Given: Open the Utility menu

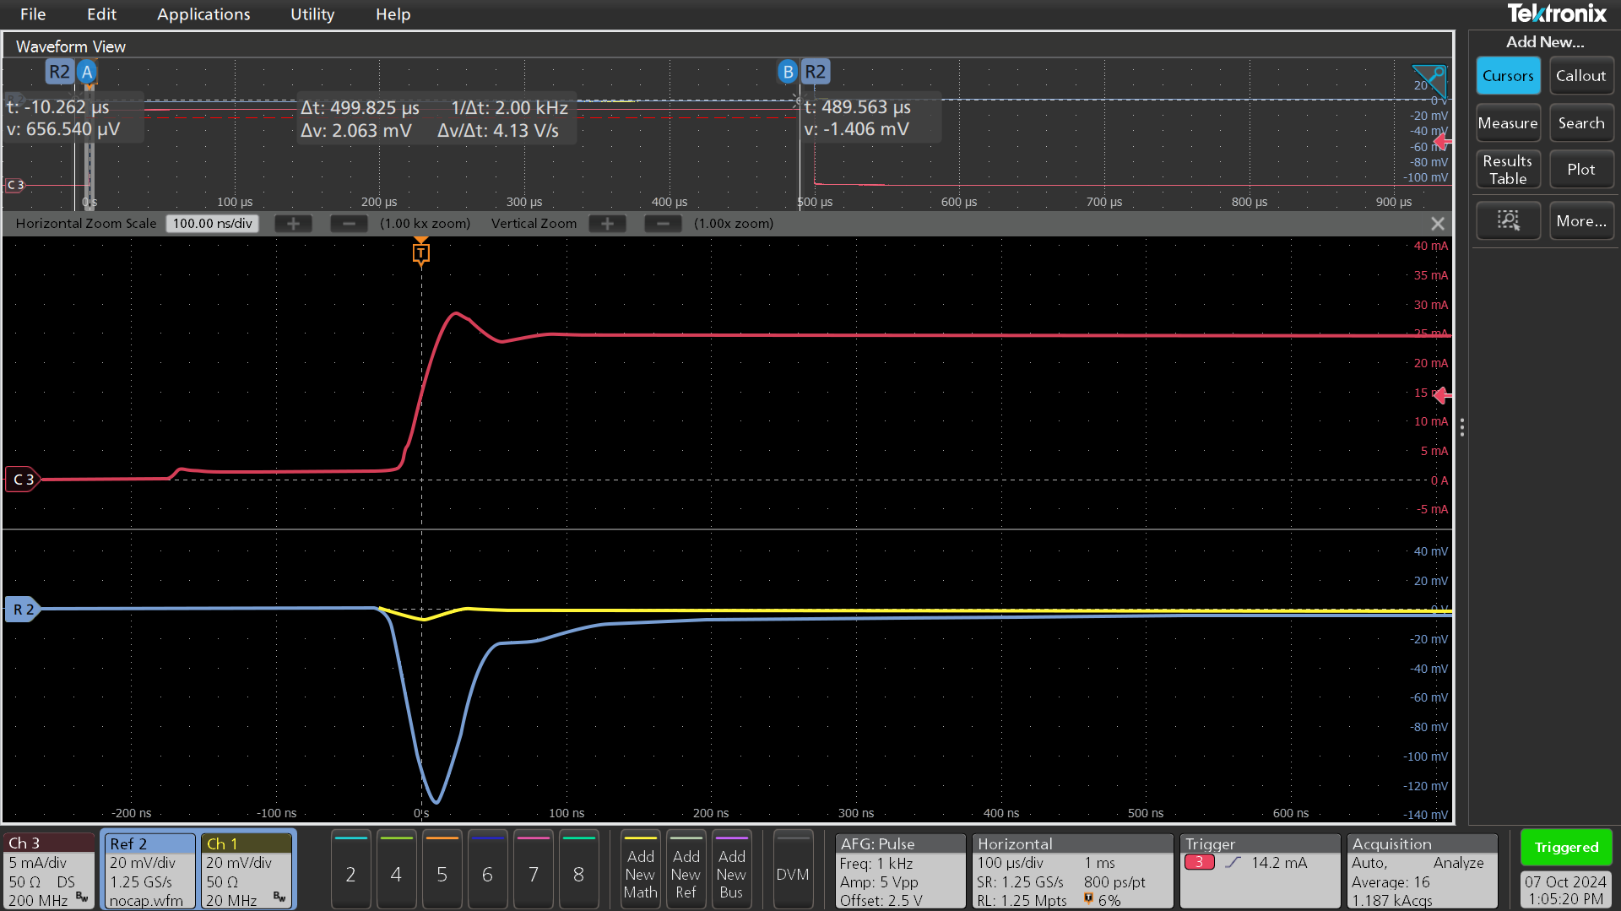Looking at the screenshot, I should (x=312, y=14).
